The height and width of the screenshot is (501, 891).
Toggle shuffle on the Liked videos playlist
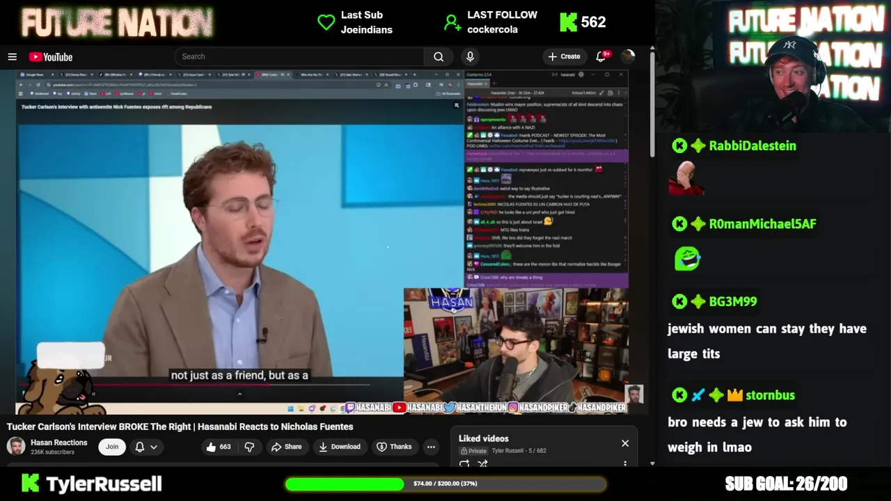coord(482,464)
